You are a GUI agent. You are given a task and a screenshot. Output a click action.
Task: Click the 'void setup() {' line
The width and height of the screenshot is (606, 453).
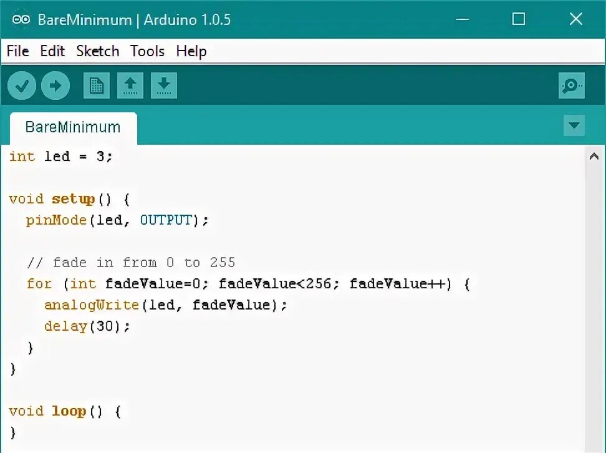point(70,200)
